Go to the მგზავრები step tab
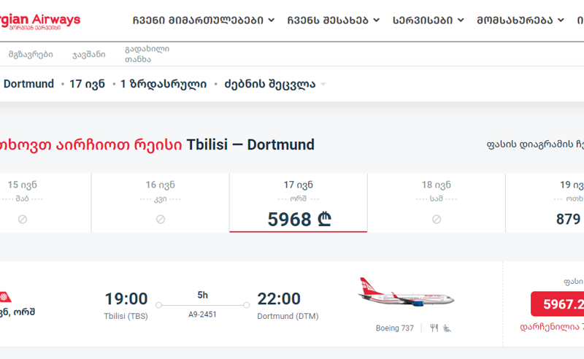The image size is (584, 359). pos(31,55)
